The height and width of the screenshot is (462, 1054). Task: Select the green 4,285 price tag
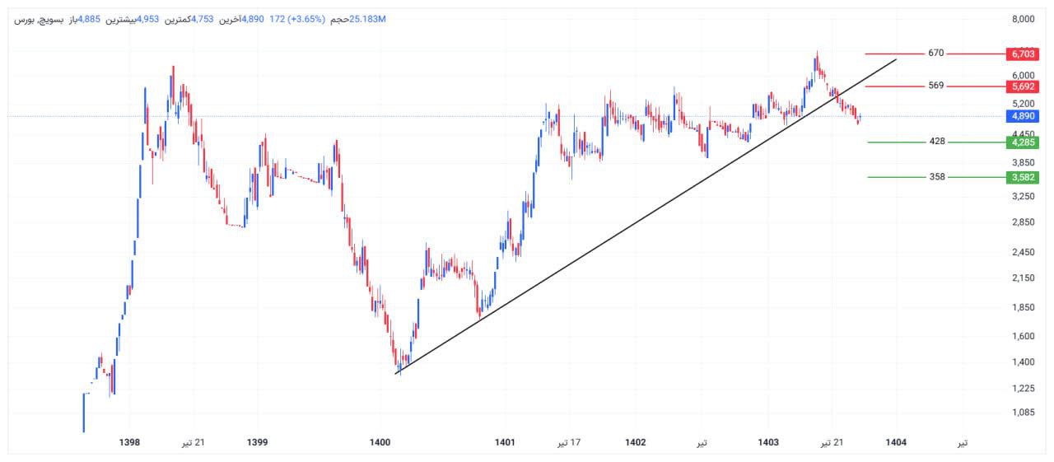tap(1022, 142)
